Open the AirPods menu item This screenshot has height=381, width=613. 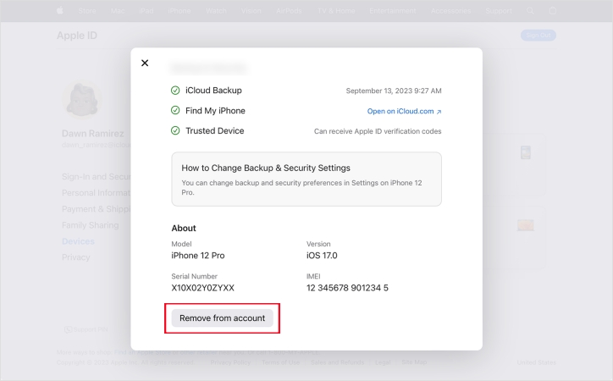[x=289, y=11]
